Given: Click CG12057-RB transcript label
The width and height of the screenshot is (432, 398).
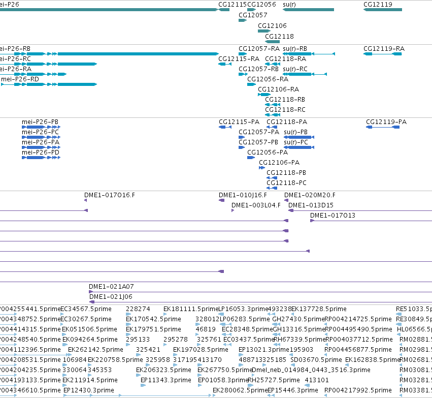Looking at the screenshot, I should (259, 69).
